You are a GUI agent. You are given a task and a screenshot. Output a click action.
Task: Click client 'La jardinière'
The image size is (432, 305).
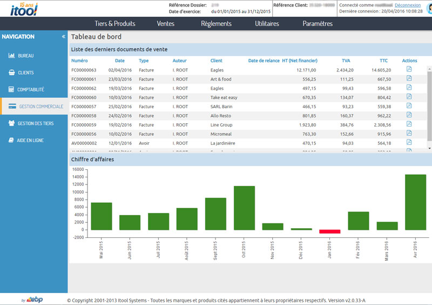click(x=222, y=143)
